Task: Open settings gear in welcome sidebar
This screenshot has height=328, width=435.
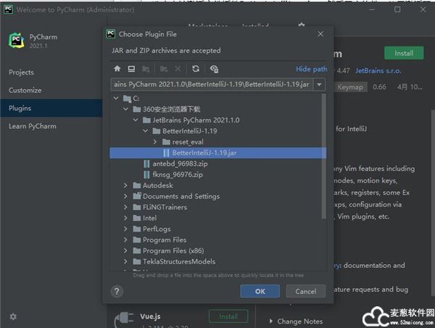Action: 13,316
